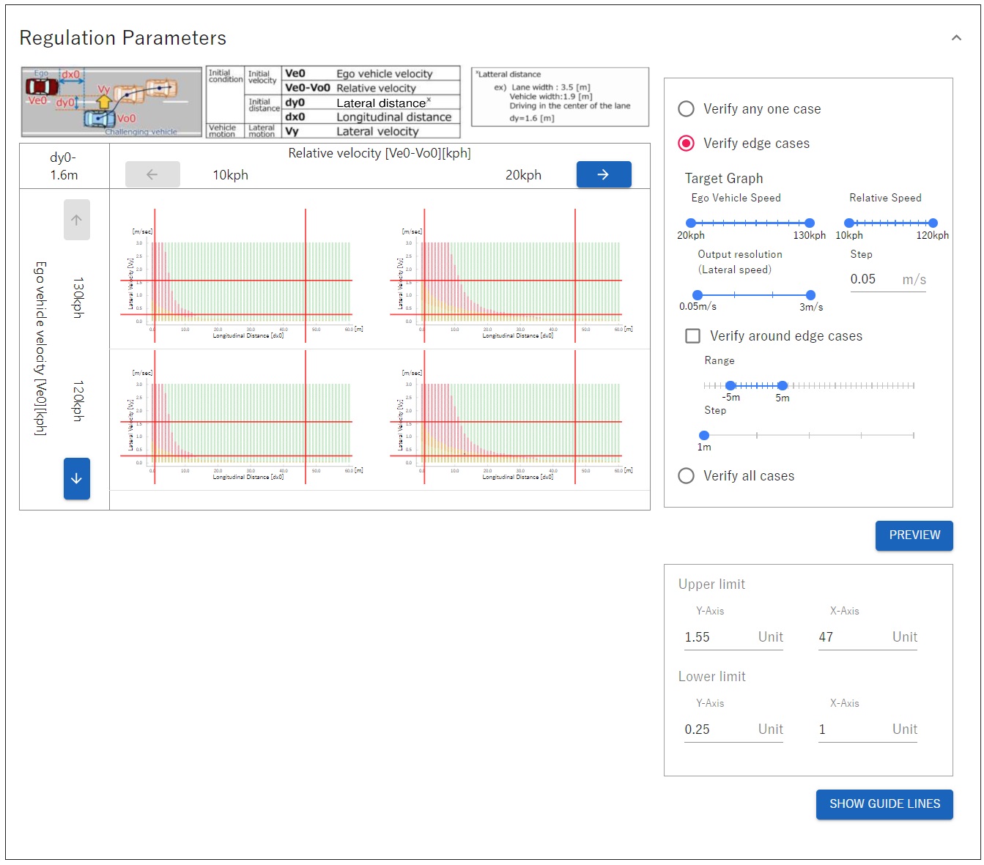This screenshot has width=984, height=865.
Task: Click the right arrow for next relative velocity
Action: pos(603,174)
